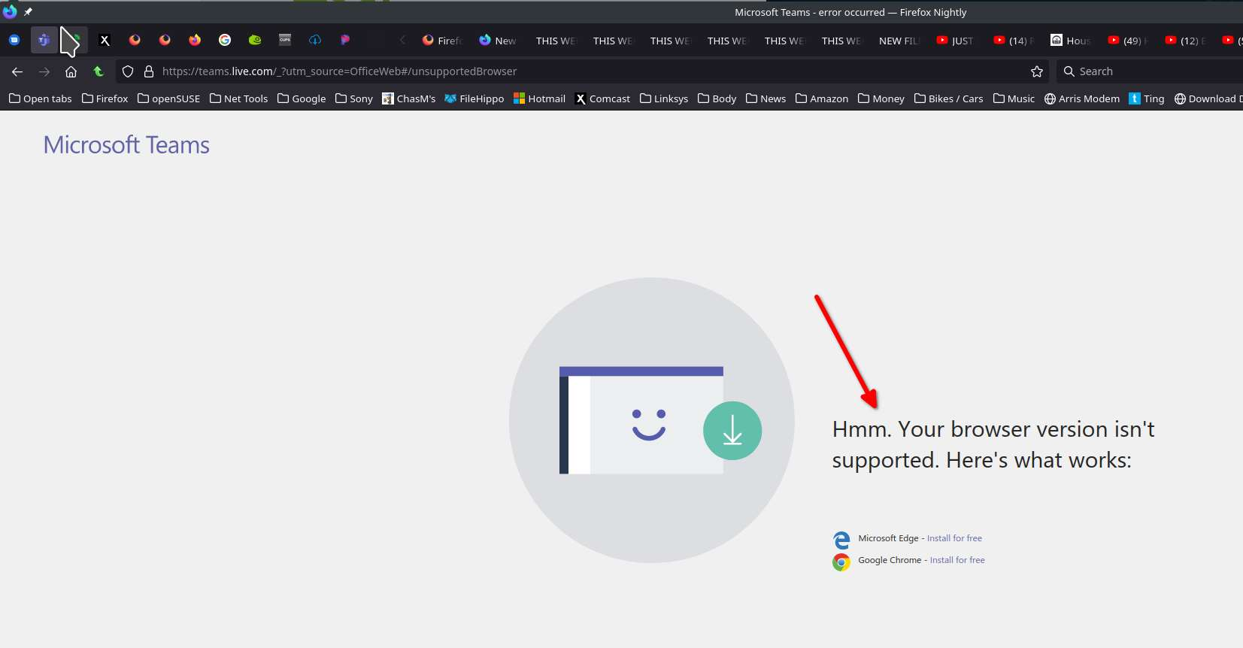Switch to the 'NEW FIL' tab

pos(899,41)
